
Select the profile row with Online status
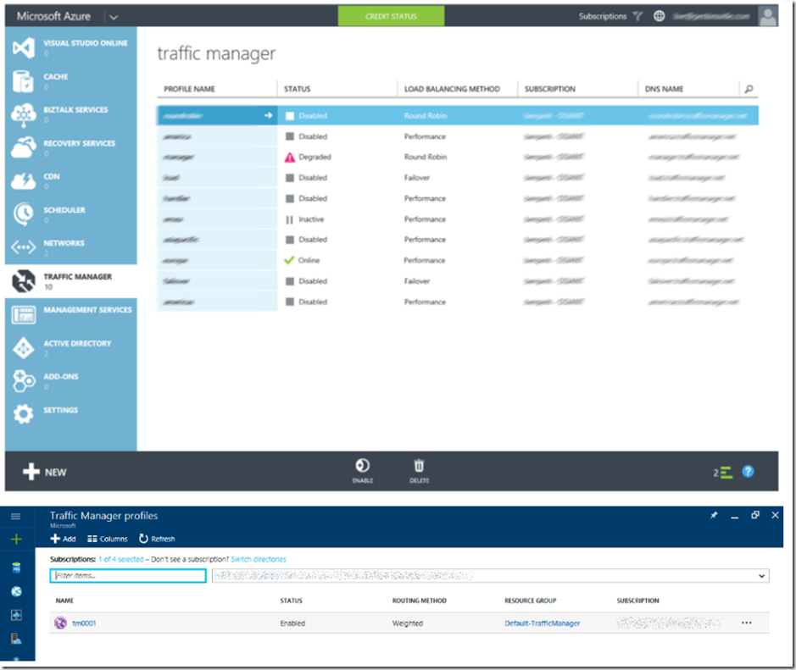point(457,260)
